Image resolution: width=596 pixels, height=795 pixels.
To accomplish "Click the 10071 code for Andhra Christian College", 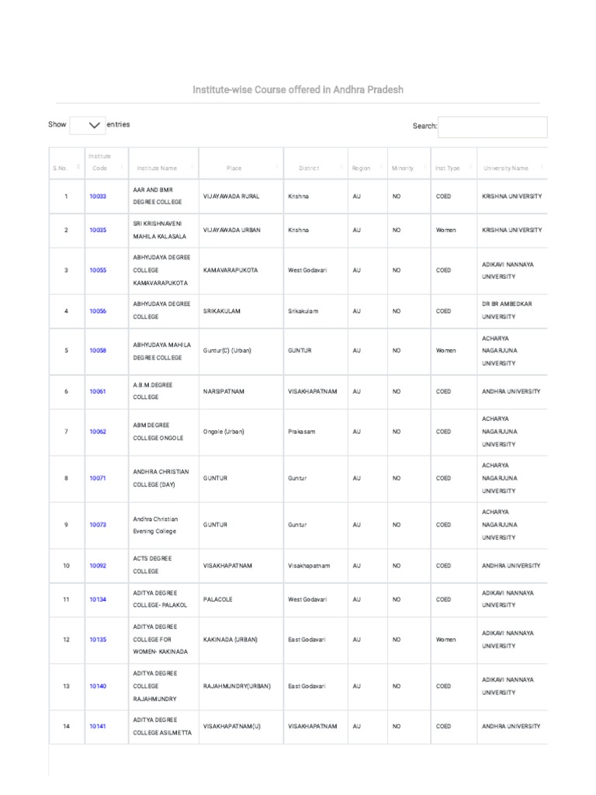I will pos(98,478).
